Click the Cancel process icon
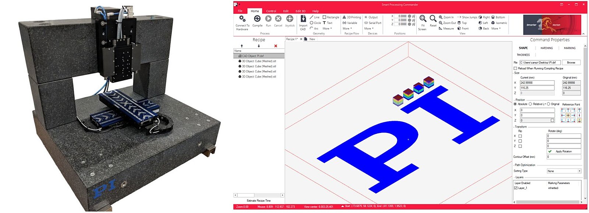The height and width of the screenshot is (213, 589). [x=278, y=18]
